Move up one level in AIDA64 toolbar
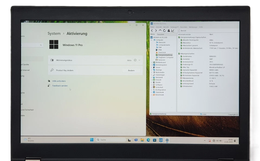The height and width of the screenshot is (161, 260). click(160, 30)
